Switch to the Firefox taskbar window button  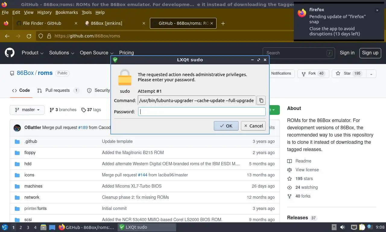click(87, 227)
